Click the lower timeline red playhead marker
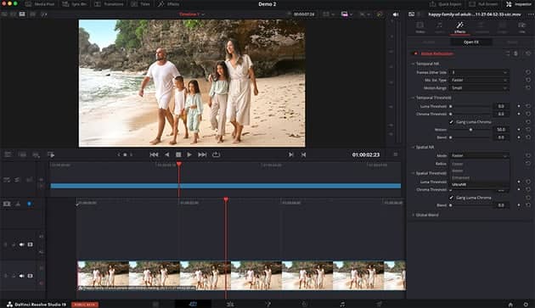 point(226,199)
